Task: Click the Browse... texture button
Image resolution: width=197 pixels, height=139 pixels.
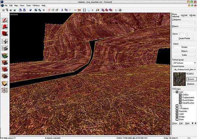Action: coord(191,79)
